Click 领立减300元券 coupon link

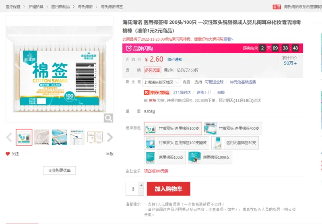tap(156, 171)
